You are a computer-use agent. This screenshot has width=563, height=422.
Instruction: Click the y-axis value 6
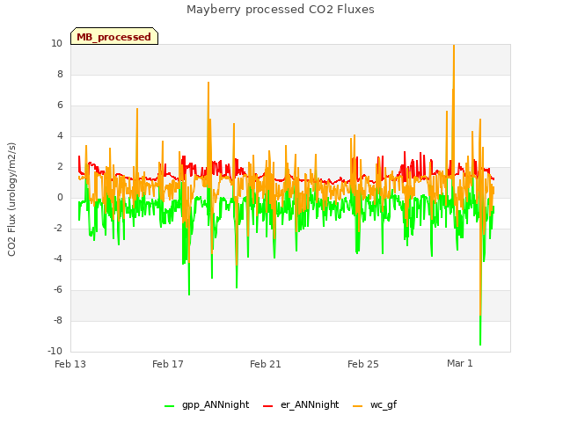click(60, 105)
